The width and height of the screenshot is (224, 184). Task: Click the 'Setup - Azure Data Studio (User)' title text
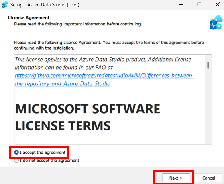[45, 5]
